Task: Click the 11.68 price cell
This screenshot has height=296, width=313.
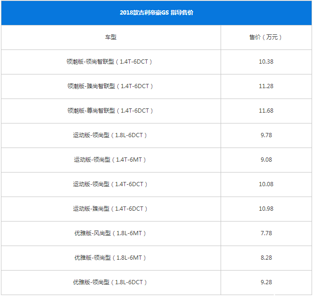Action: (266, 111)
